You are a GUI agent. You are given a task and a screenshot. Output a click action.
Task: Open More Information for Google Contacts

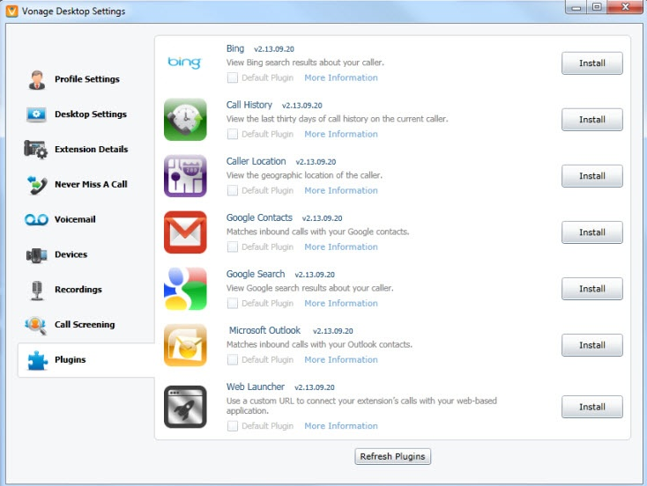click(341, 247)
